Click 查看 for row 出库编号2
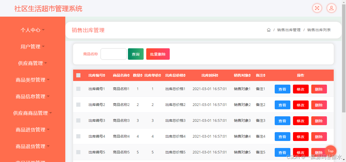The width and height of the screenshot is (346, 162). pyautogui.click(x=283, y=105)
